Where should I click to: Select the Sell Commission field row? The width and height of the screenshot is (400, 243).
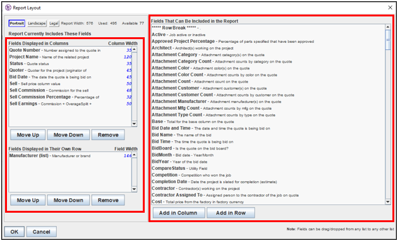(70, 90)
